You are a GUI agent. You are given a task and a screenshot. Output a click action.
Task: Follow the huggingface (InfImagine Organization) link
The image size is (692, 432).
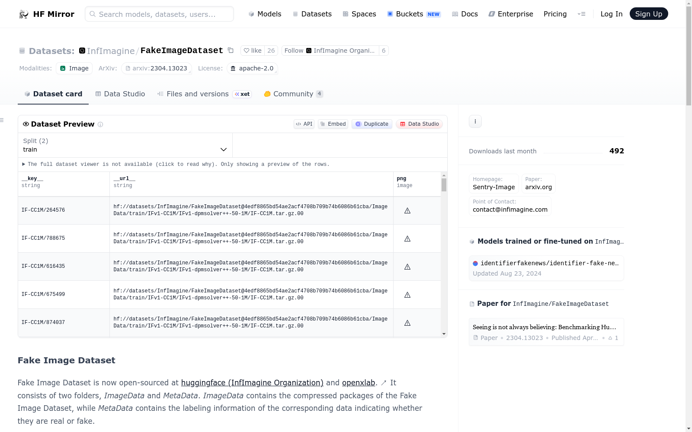pos(252,383)
